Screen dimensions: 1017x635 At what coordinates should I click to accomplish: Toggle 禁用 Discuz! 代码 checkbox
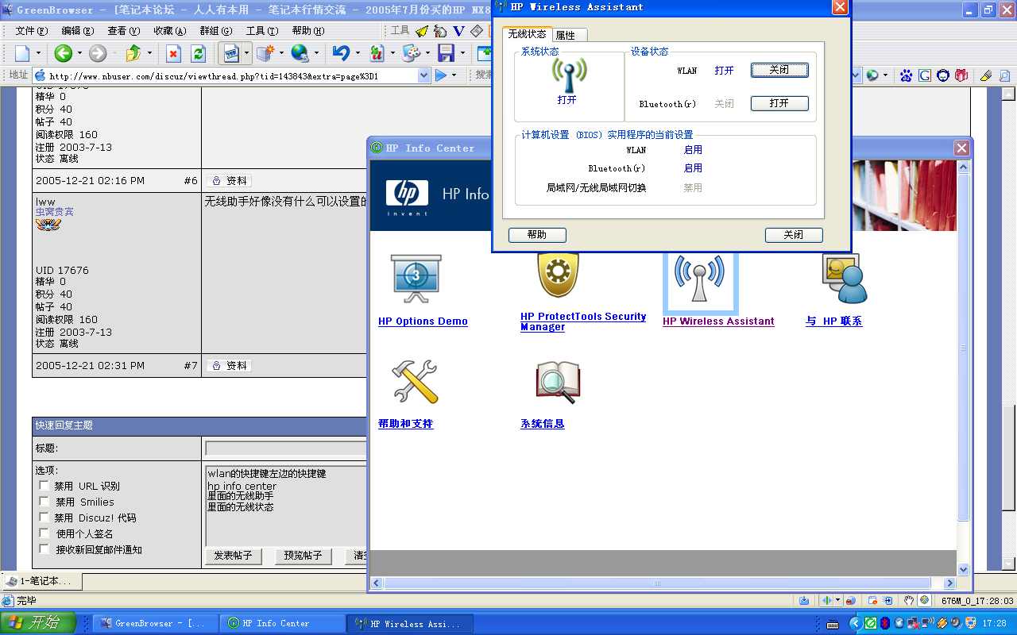coord(44,518)
